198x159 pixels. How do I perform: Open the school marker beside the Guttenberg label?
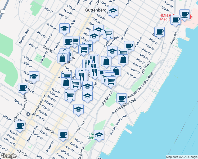pos(113,11)
